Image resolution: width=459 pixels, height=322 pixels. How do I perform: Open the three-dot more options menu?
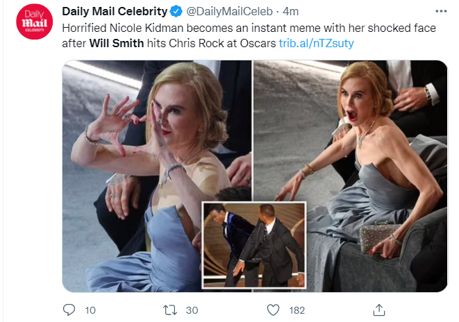point(440,11)
